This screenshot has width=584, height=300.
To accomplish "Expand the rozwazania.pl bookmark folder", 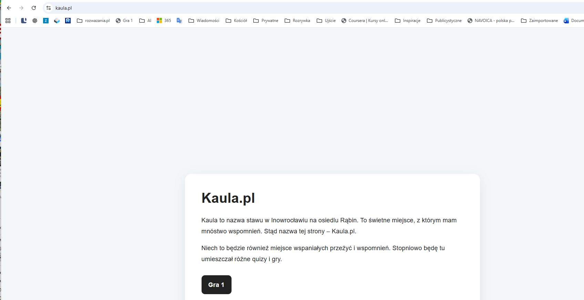I will coord(93,21).
